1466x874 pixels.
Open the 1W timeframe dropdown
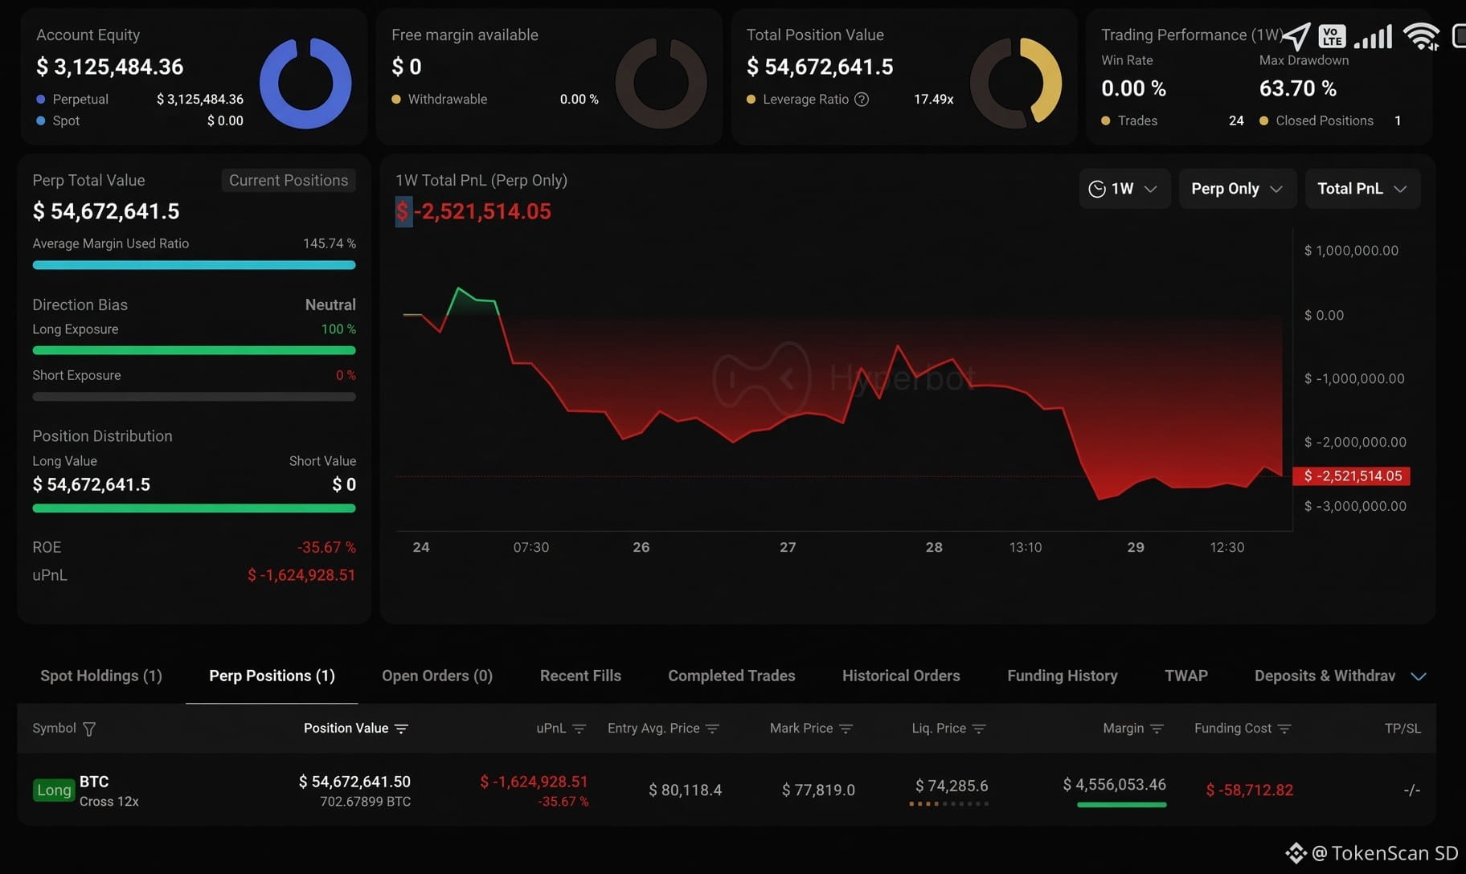(1124, 189)
